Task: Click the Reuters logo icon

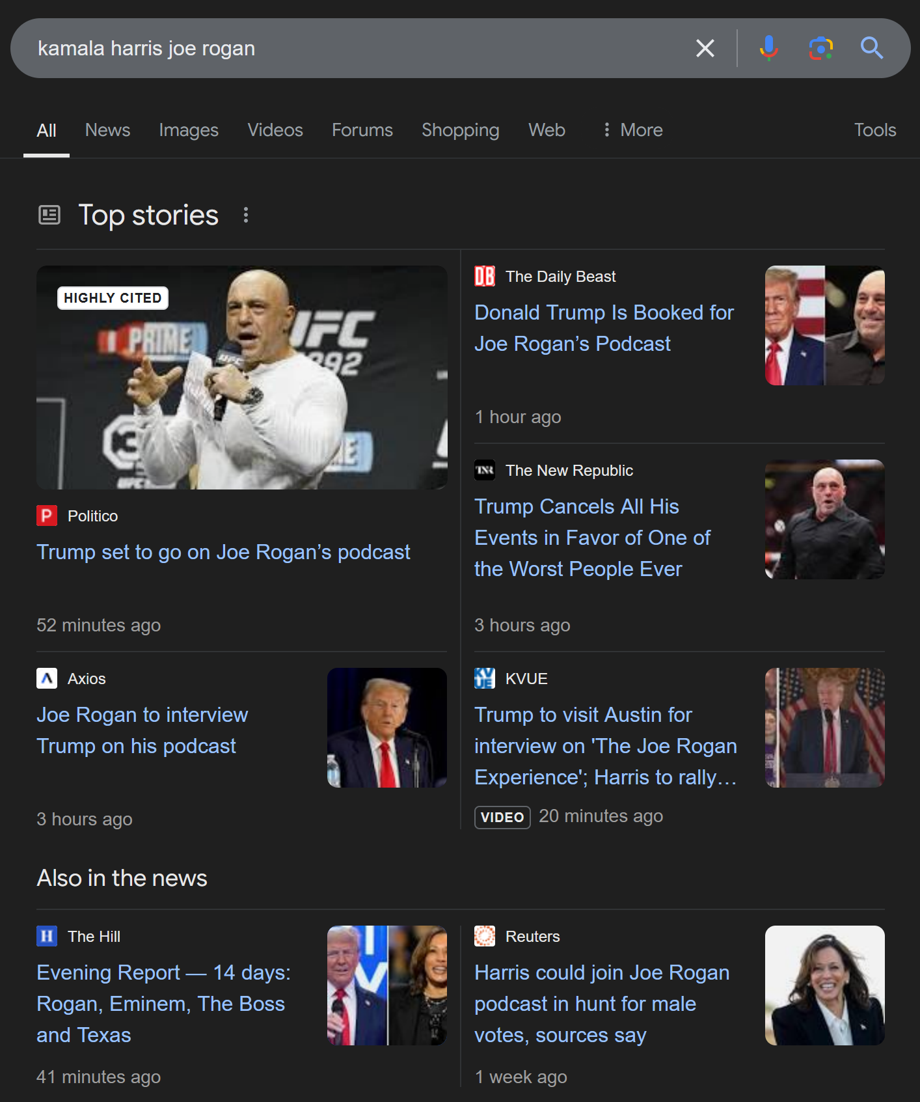Action: click(485, 936)
